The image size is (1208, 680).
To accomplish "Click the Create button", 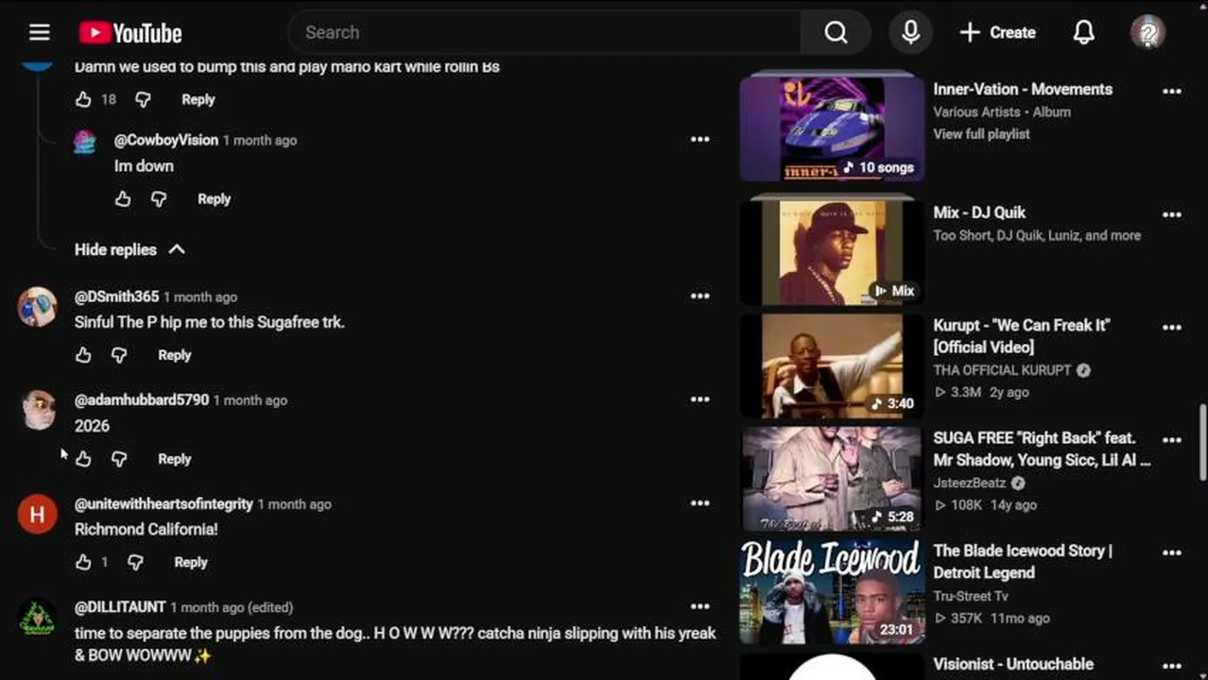I will [x=998, y=32].
